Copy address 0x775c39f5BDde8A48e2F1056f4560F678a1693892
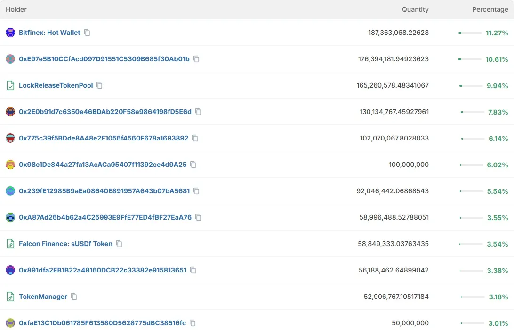 click(195, 138)
